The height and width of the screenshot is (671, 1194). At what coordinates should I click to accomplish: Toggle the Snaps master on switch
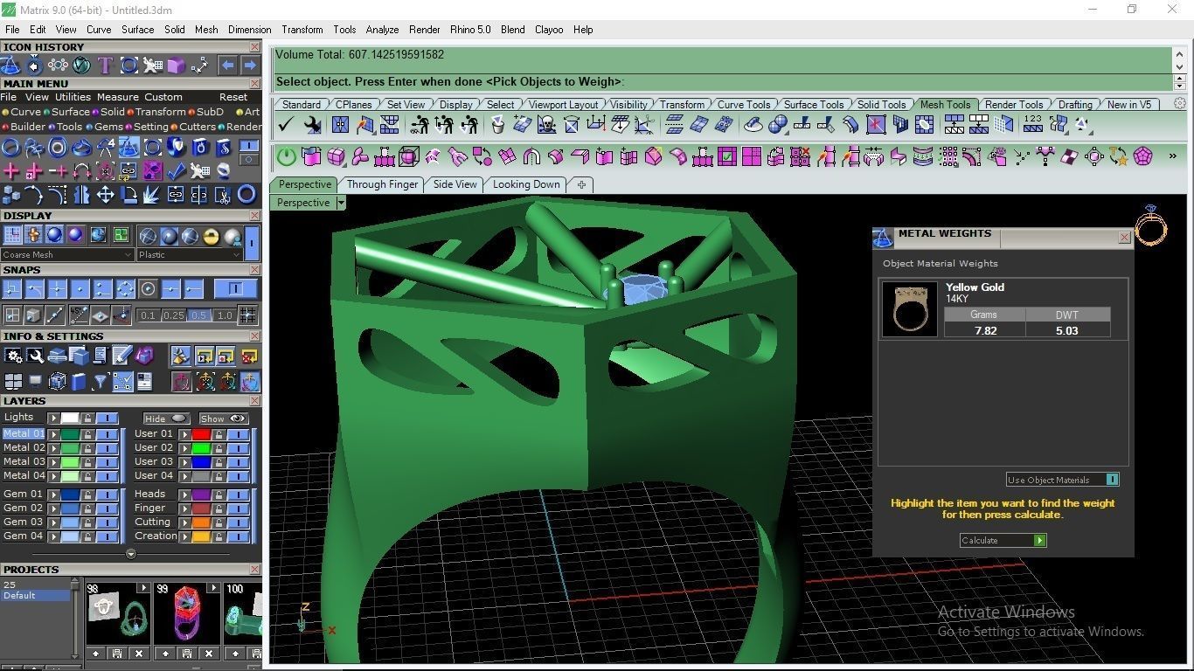tap(236, 288)
